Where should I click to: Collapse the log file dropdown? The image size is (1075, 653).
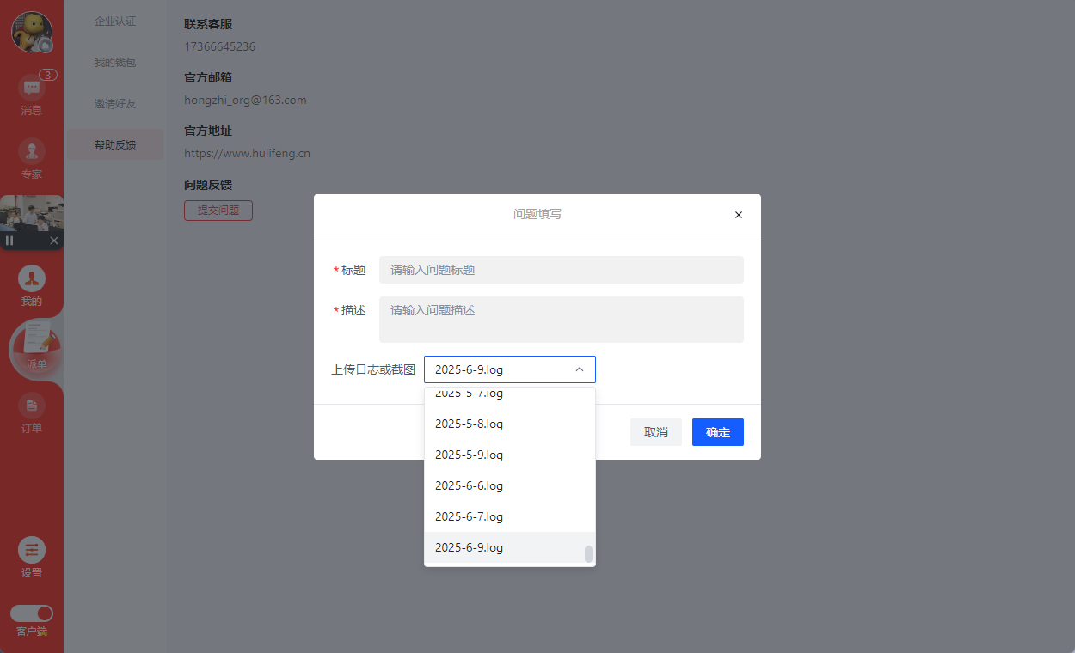(x=579, y=369)
